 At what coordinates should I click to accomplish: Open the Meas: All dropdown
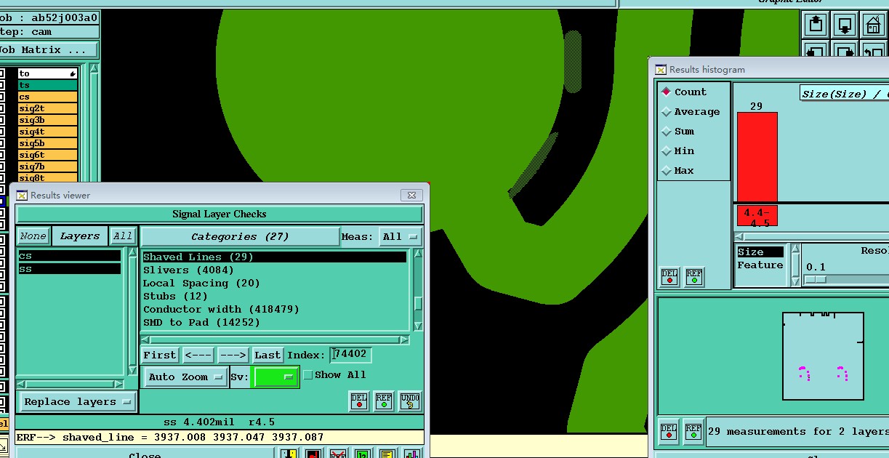[x=401, y=236]
